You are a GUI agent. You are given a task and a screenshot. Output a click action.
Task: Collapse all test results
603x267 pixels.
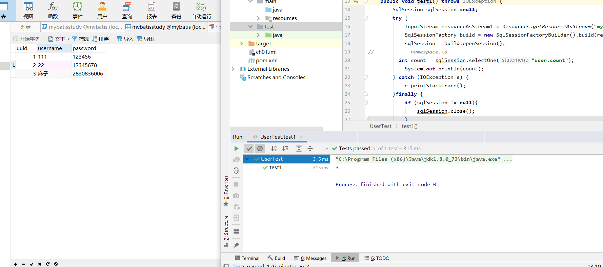point(310,149)
